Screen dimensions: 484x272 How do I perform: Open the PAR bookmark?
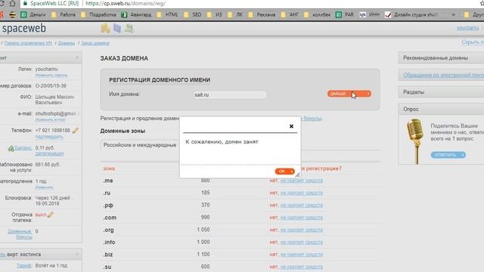[345, 14]
